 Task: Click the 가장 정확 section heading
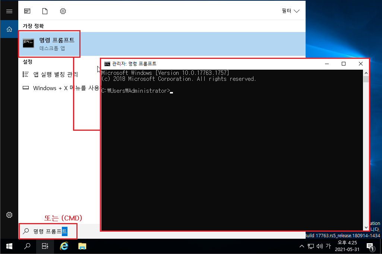tap(33, 26)
